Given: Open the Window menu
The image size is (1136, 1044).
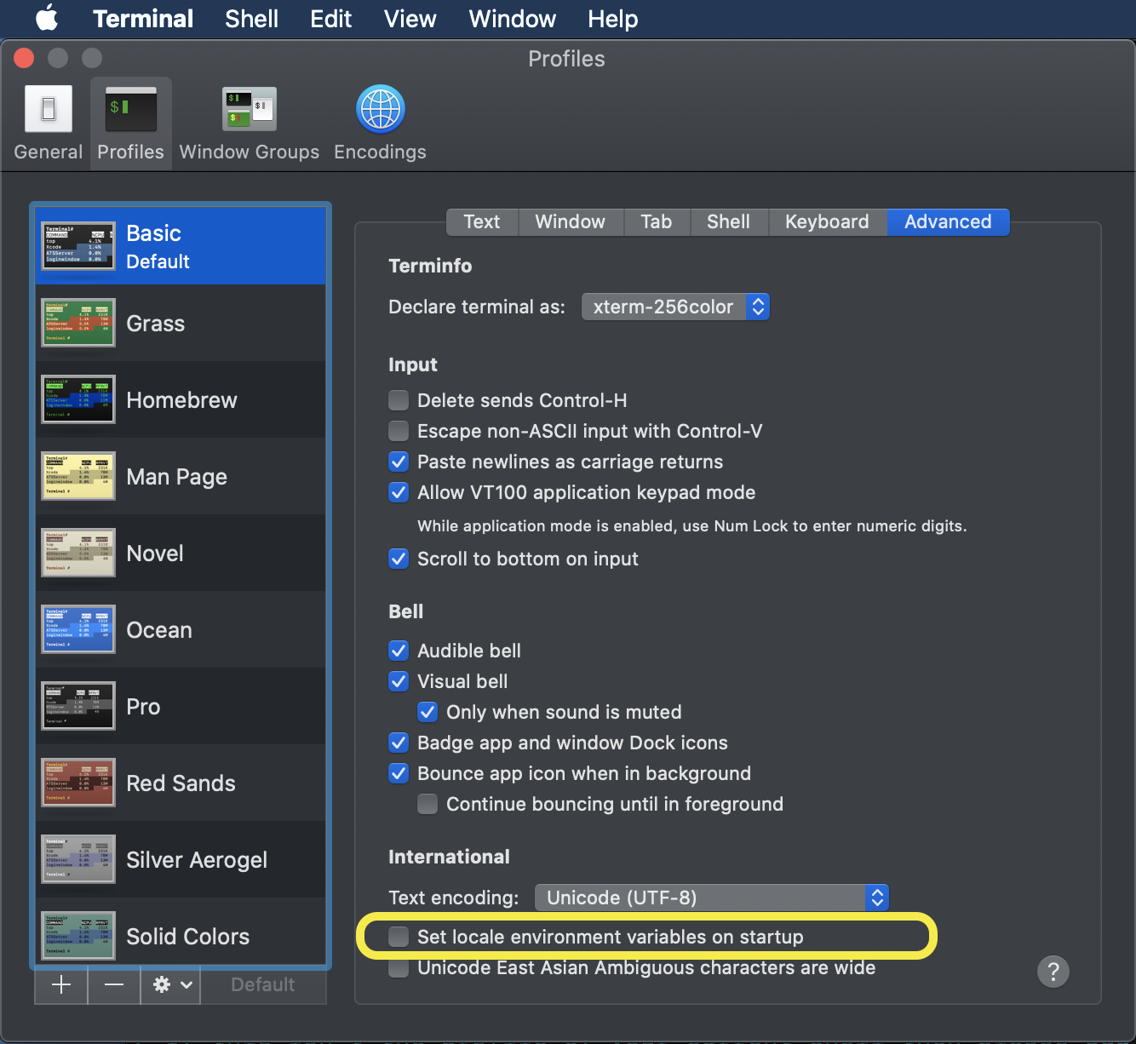Looking at the screenshot, I should pos(513,19).
